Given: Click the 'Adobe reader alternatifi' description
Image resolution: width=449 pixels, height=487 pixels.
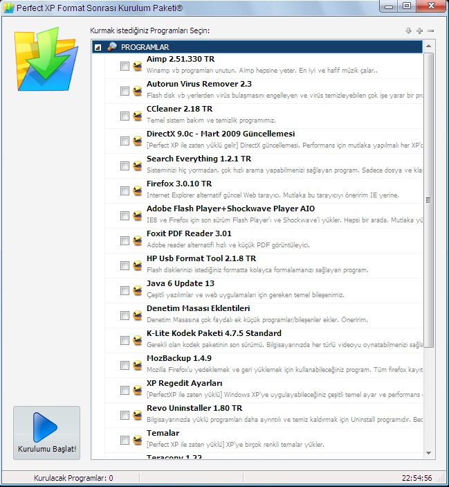Looking at the screenshot, I should point(228,245).
